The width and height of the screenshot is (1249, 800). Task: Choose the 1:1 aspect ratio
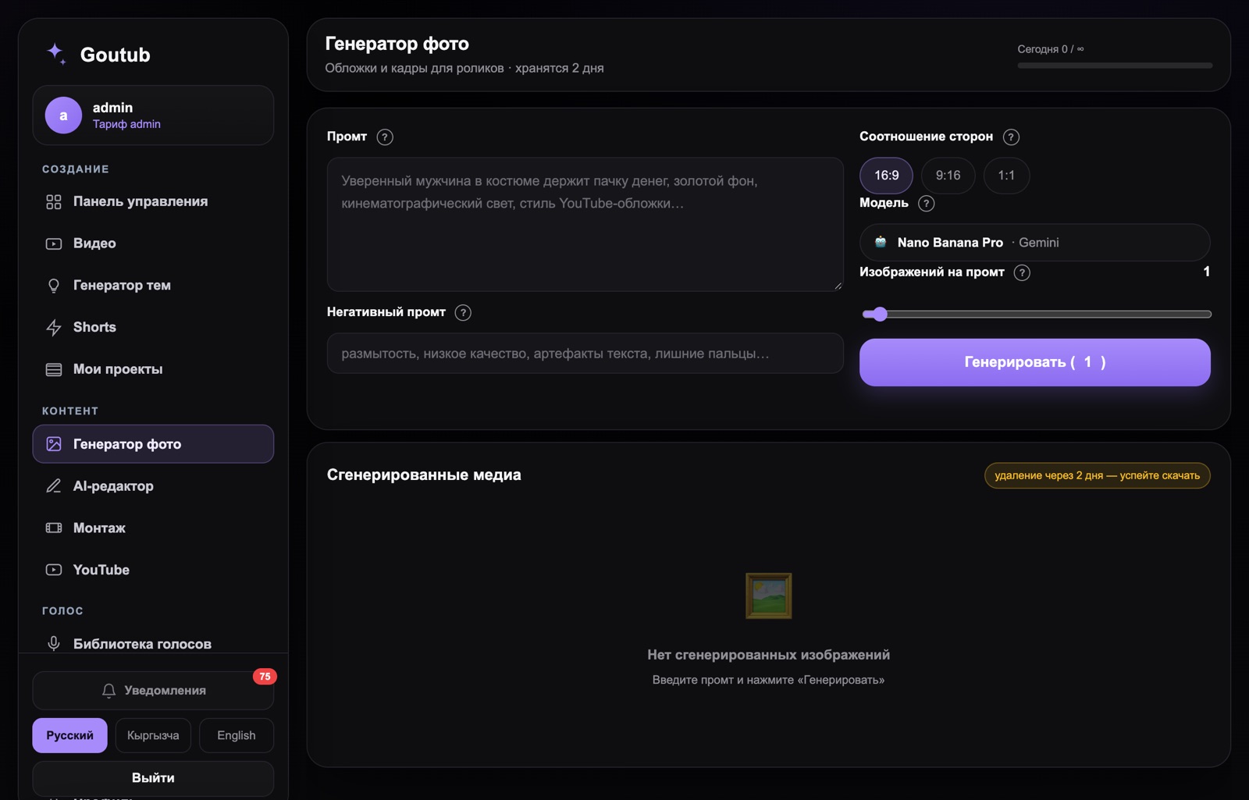1006,176
